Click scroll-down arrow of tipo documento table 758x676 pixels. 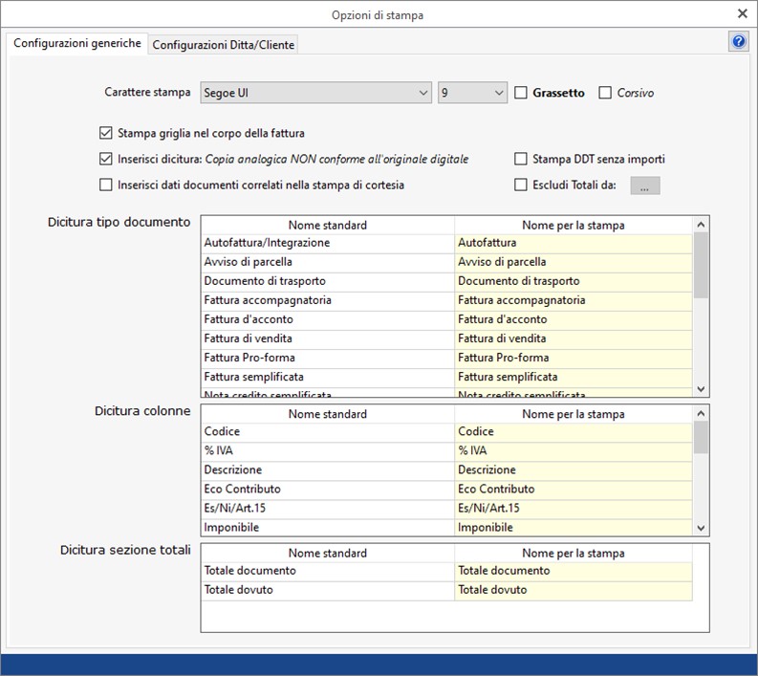(701, 389)
